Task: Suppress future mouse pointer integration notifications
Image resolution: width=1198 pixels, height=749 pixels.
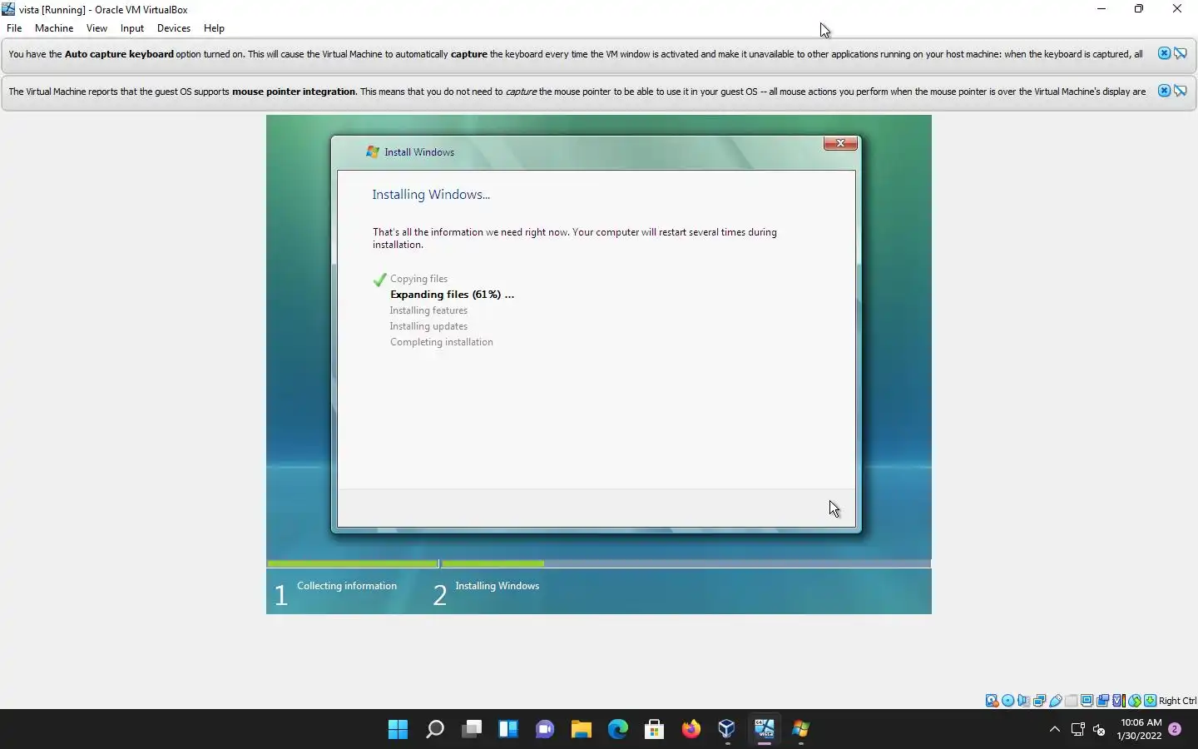Action: pyautogui.click(x=1181, y=91)
